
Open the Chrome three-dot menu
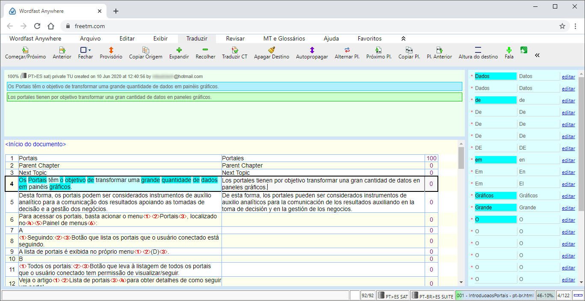click(575, 26)
